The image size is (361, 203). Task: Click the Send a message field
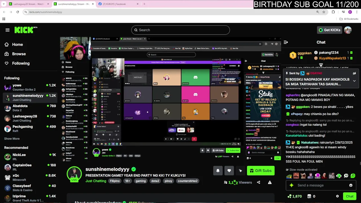(321, 185)
